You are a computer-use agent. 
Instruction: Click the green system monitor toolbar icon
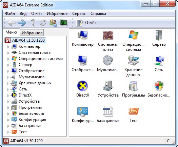tap(64, 23)
